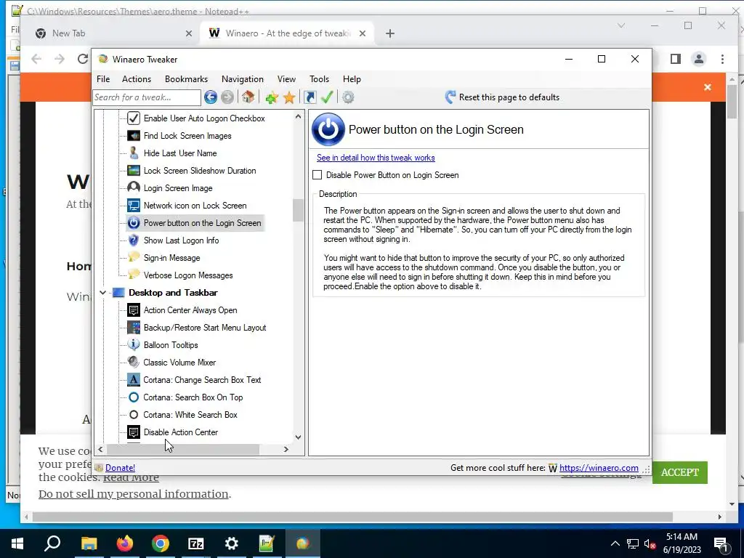Switch to the New Tab browser tab
The image size is (744, 558).
(x=110, y=33)
